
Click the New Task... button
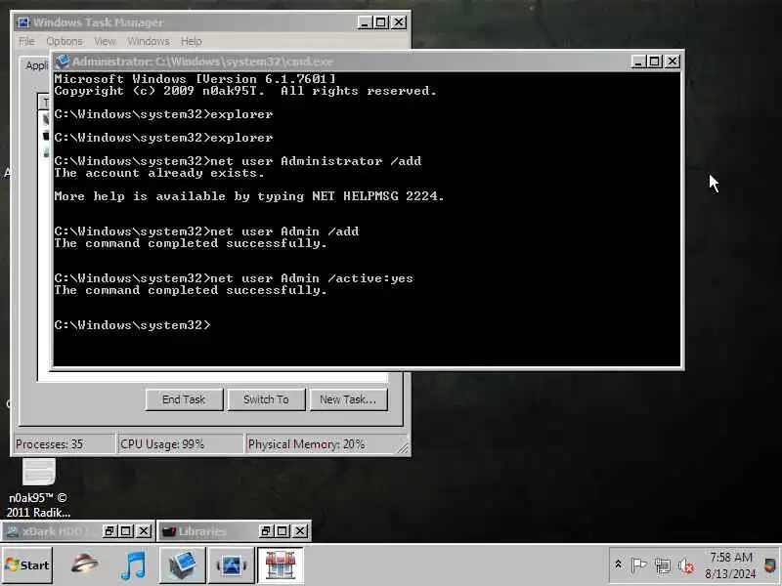pyautogui.click(x=348, y=399)
